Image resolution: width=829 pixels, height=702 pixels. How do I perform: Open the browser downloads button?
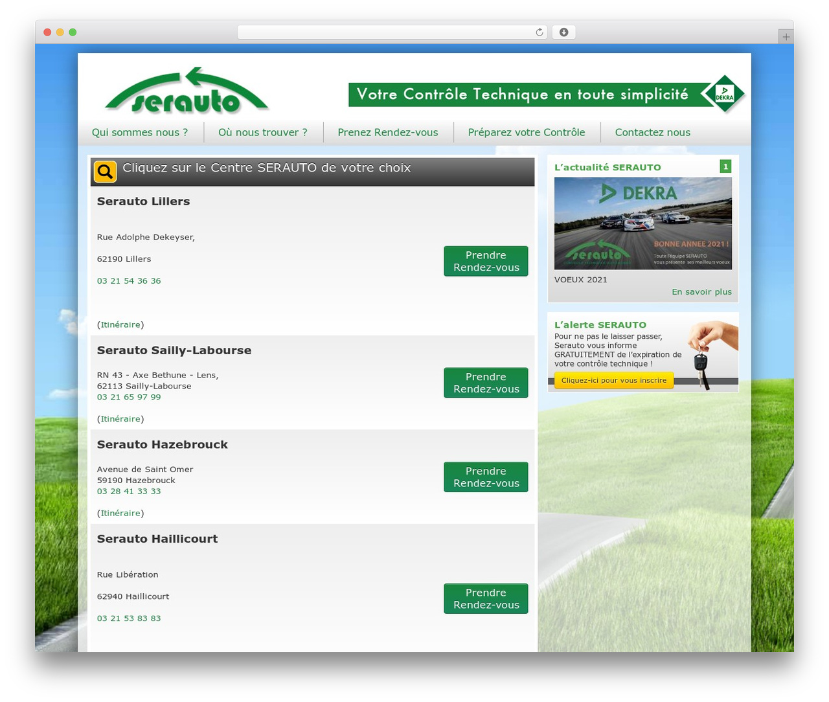tap(563, 32)
